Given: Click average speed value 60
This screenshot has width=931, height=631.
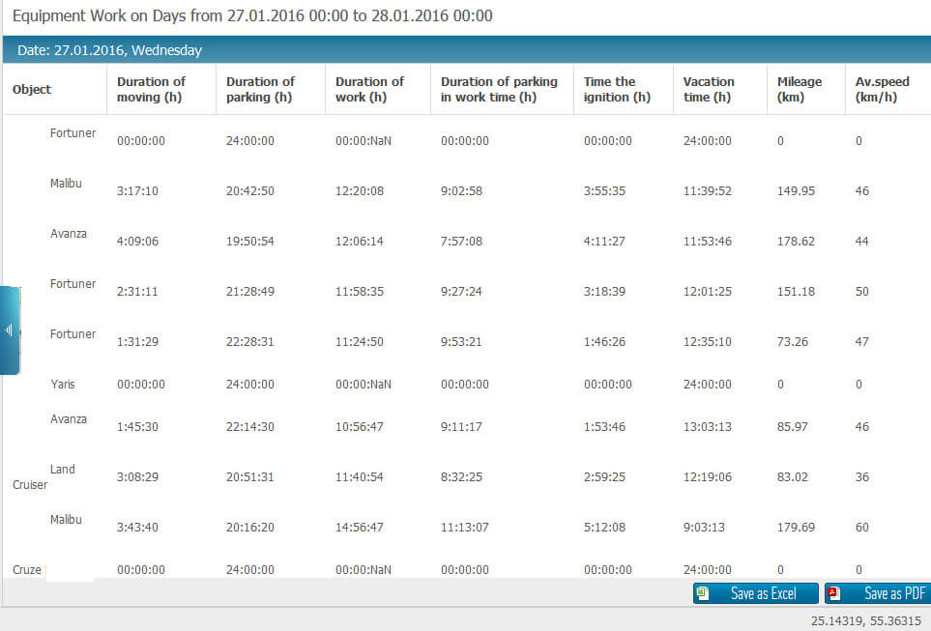Looking at the screenshot, I should click(x=861, y=527).
